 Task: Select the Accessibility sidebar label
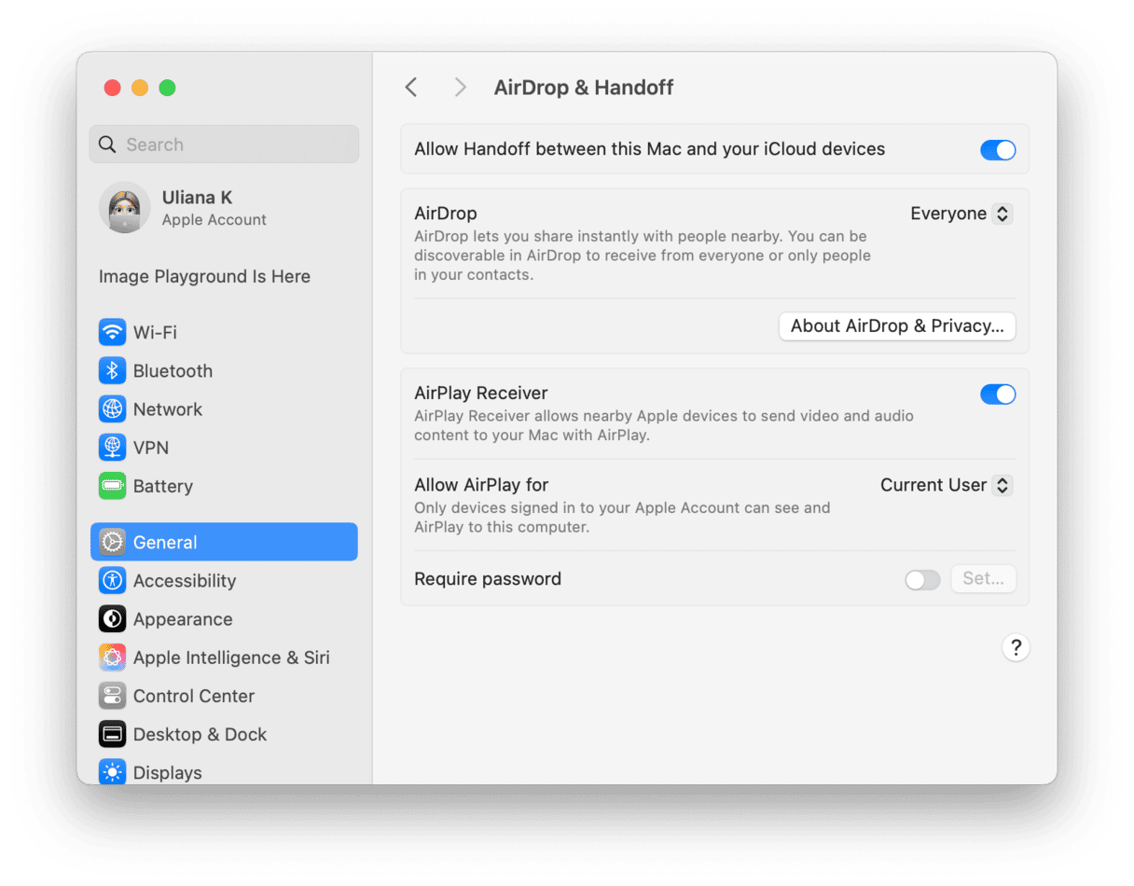185,580
